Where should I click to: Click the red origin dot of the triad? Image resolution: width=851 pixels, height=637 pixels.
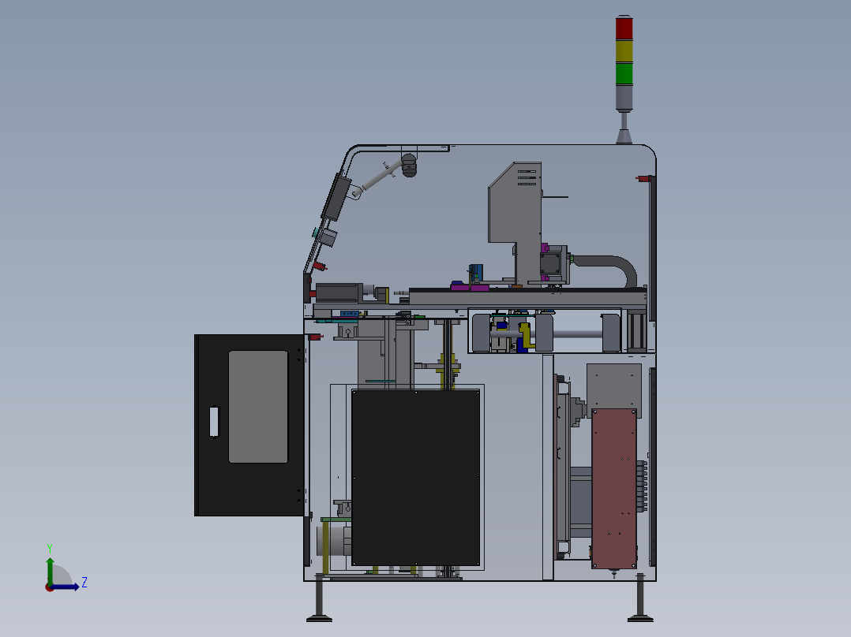49,587
